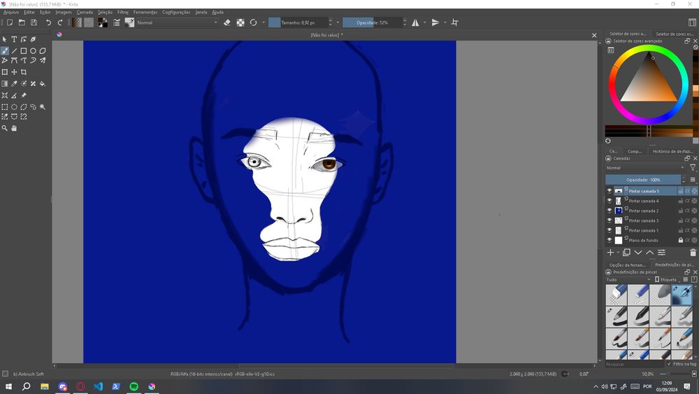
Task: Delete layer using the trash icon
Action: tap(693, 253)
